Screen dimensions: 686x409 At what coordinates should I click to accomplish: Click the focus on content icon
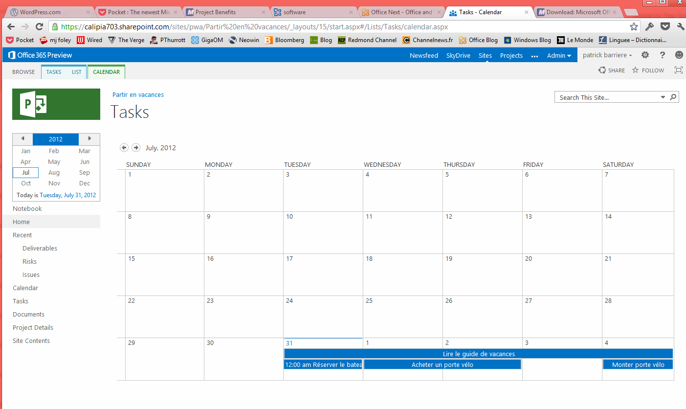(678, 70)
